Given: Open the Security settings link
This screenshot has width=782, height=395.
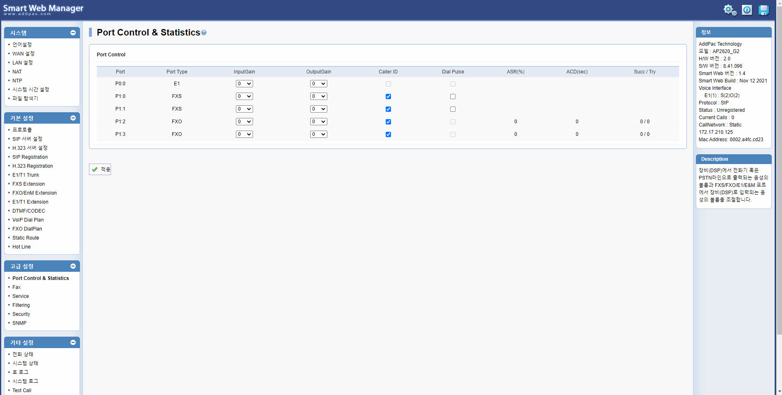Looking at the screenshot, I should 21,314.
